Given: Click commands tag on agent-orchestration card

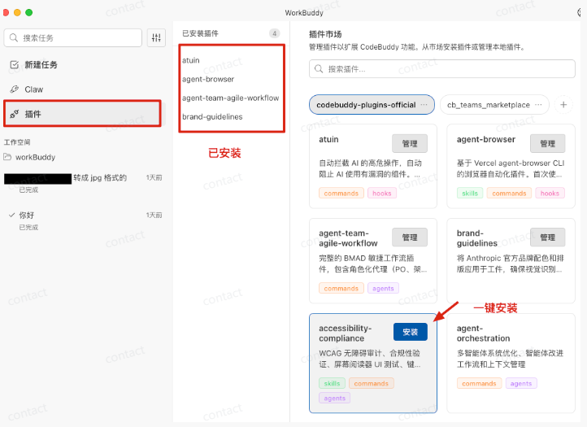Looking at the screenshot, I should pyautogui.click(x=479, y=383).
